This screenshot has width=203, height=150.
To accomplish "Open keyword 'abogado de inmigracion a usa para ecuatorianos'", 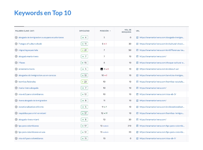I will click(x=41, y=38).
